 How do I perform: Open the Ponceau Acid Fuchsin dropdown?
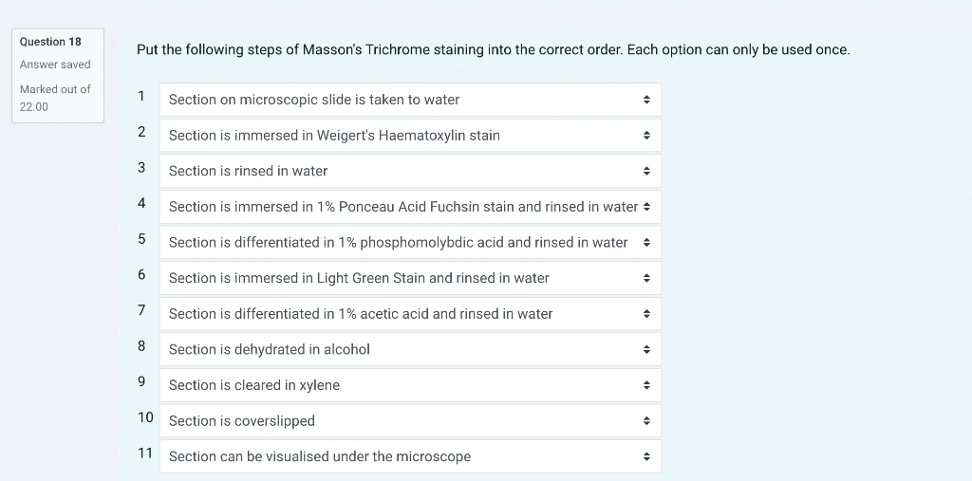coord(408,207)
